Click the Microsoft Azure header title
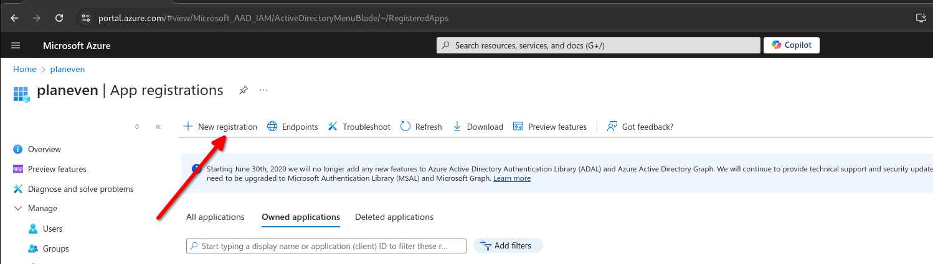 (77, 45)
